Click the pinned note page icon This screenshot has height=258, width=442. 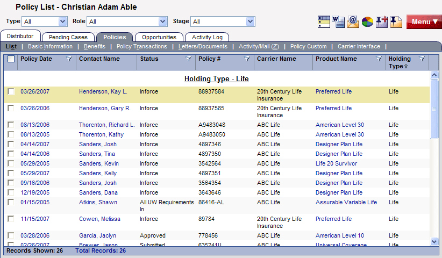[396, 21]
